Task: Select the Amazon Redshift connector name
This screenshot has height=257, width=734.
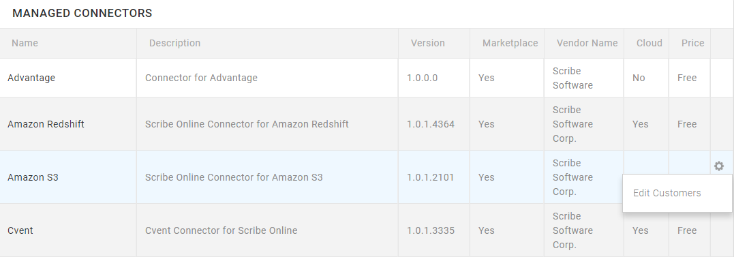Action: [46, 124]
